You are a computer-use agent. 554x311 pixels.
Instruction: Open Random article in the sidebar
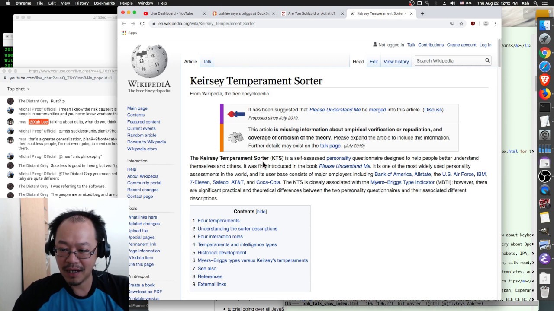pyautogui.click(x=142, y=135)
